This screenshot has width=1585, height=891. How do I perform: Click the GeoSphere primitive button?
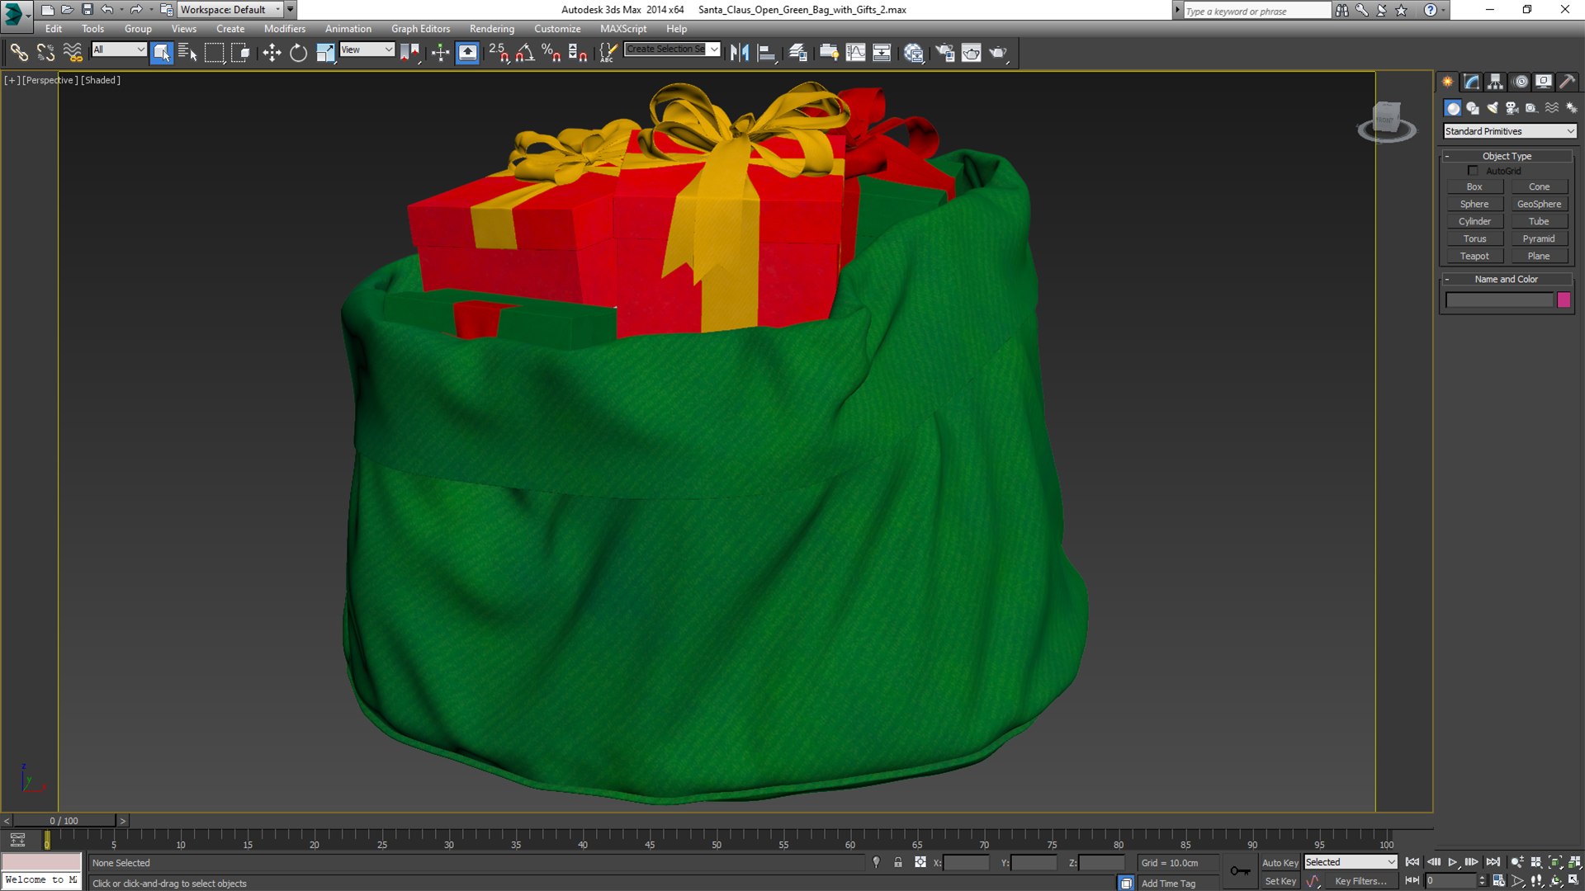click(1539, 205)
